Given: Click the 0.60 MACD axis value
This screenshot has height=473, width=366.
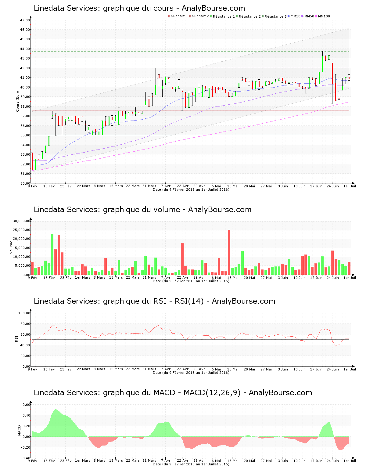Looking at the screenshot, I should tap(26, 405).
